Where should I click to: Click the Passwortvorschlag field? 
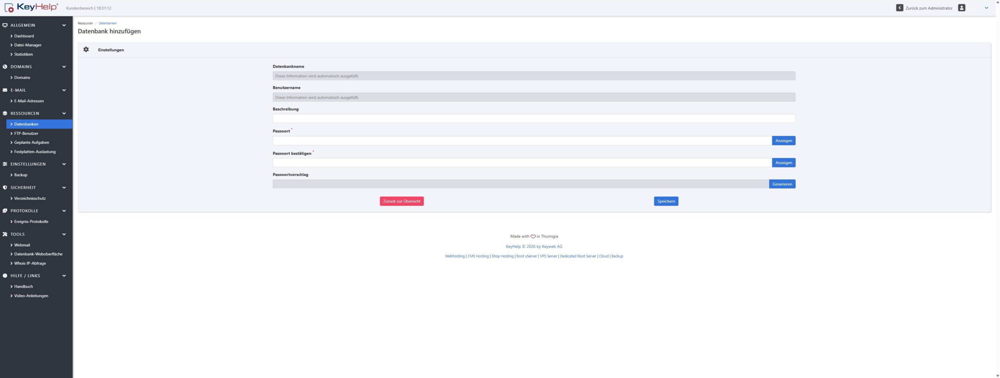tap(521, 184)
